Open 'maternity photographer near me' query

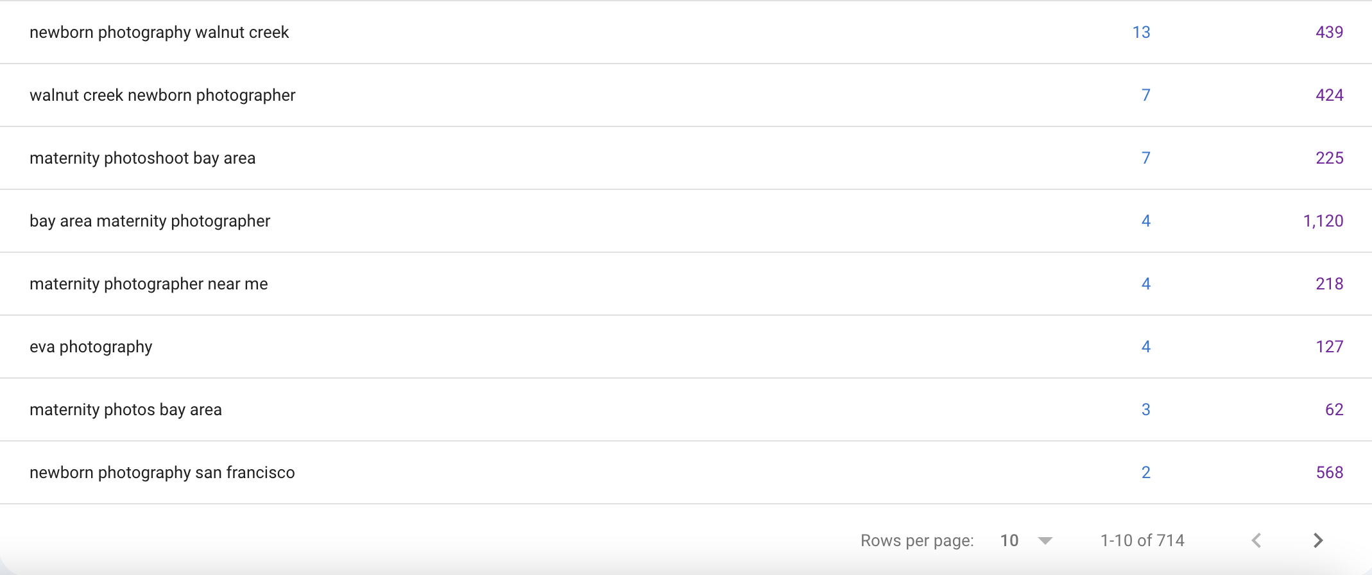pos(149,284)
